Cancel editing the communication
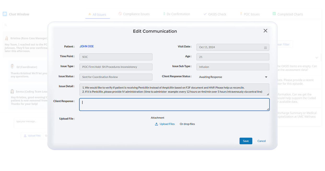 [261, 141]
